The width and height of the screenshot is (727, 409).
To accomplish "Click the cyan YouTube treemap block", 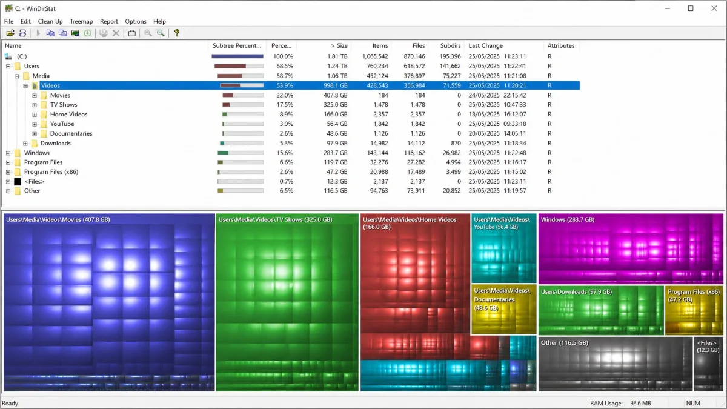I will pos(504,248).
